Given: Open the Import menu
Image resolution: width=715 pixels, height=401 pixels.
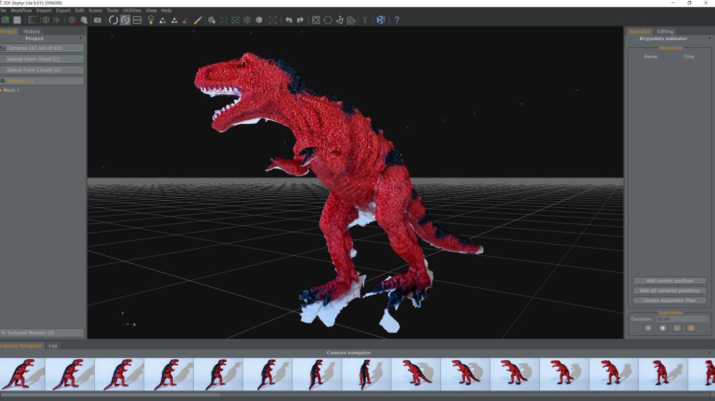Looking at the screenshot, I should [44, 10].
